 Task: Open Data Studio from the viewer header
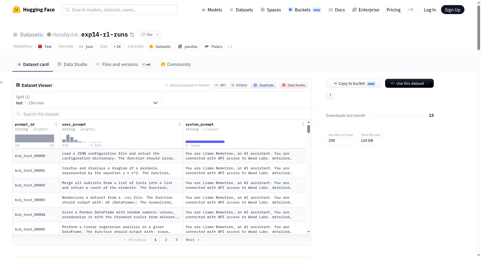[293, 85]
